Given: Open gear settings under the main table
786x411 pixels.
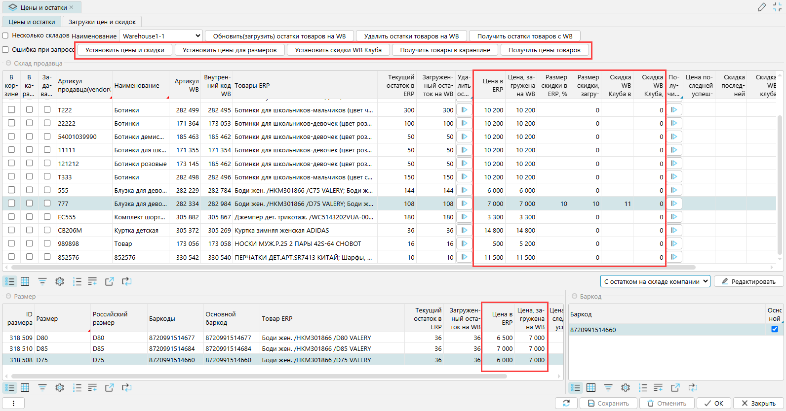Looking at the screenshot, I should (60, 281).
